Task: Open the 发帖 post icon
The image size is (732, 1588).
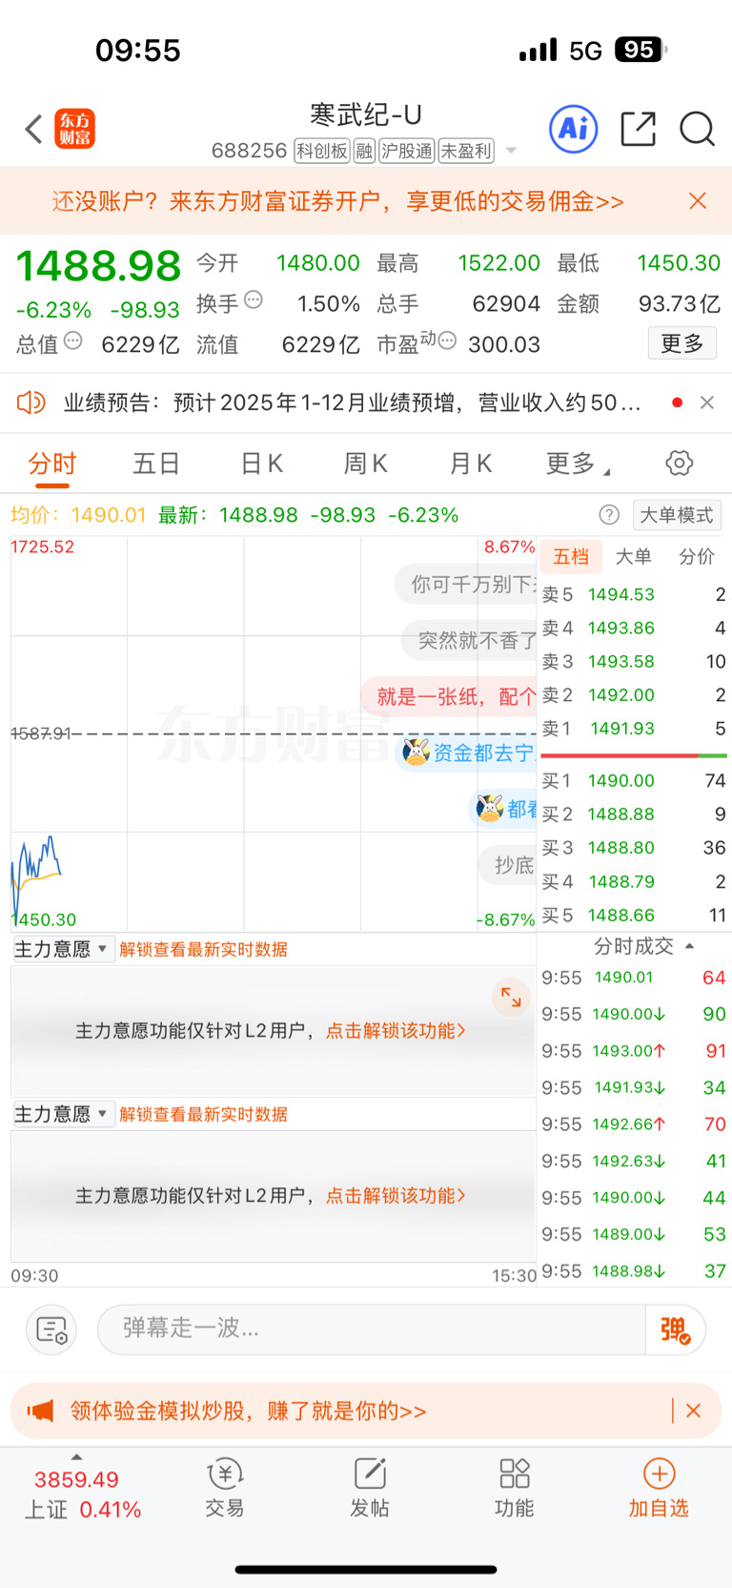Action: click(x=370, y=1488)
